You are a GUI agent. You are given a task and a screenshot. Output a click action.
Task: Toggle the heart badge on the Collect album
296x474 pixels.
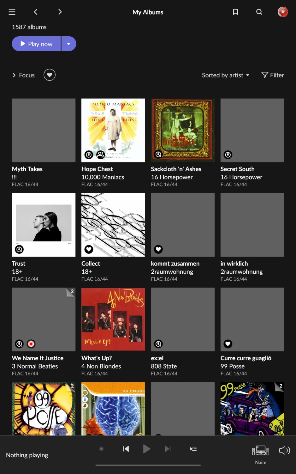[89, 249]
